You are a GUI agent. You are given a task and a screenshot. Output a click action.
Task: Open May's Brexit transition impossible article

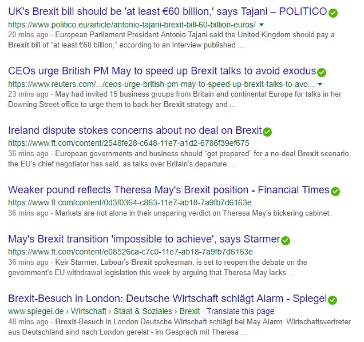tap(144, 239)
